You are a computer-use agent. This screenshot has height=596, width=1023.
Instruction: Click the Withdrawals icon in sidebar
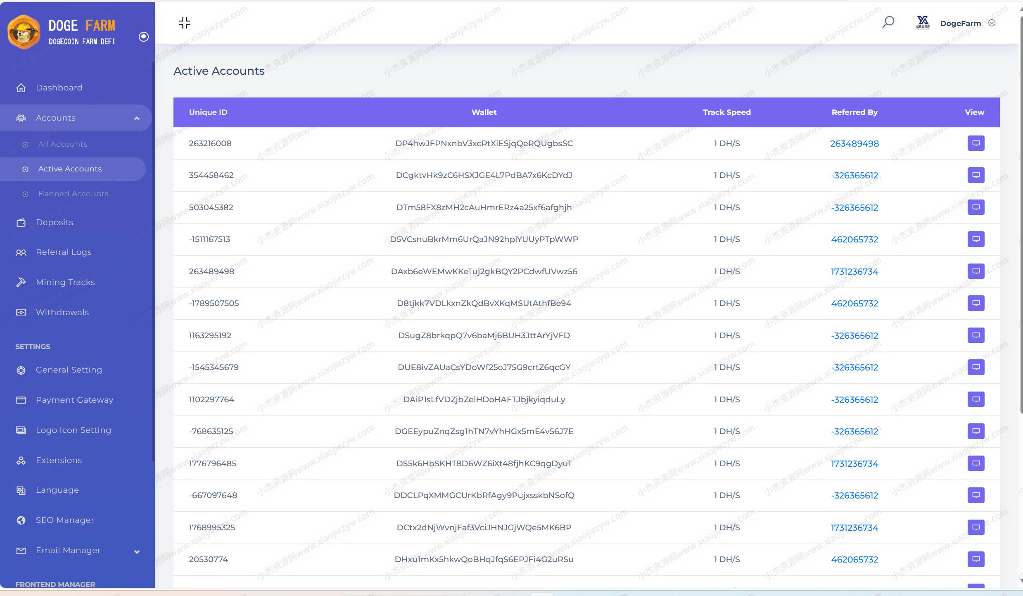point(21,311)
